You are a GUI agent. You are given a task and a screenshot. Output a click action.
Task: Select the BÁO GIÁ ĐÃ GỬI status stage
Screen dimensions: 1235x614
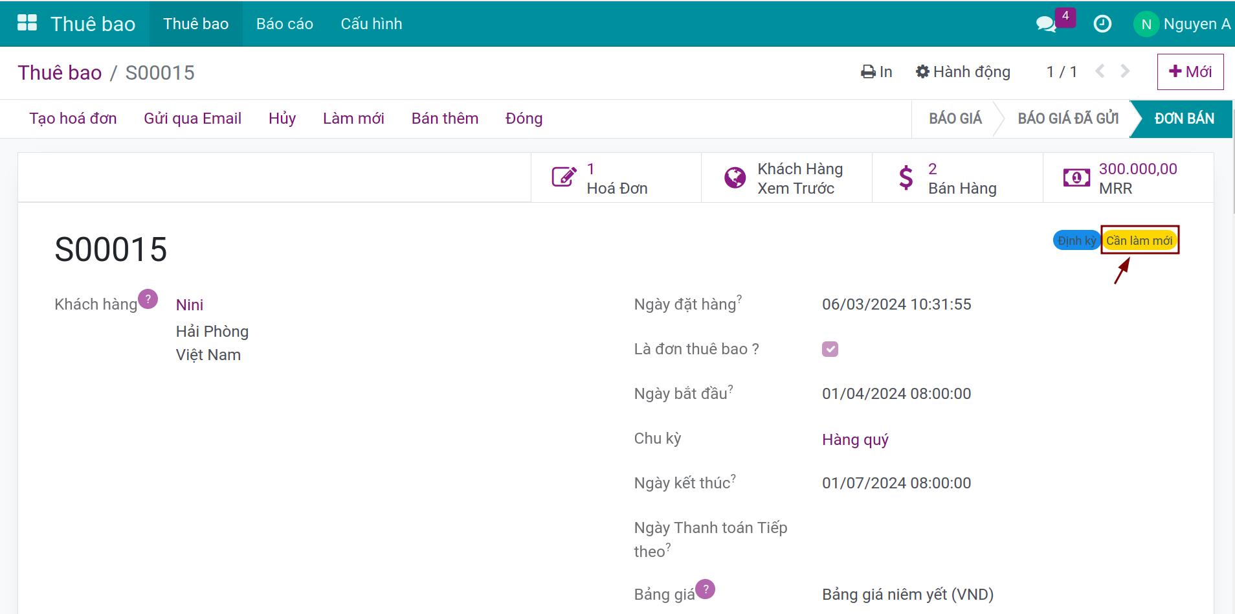[x=1067, y=119]
